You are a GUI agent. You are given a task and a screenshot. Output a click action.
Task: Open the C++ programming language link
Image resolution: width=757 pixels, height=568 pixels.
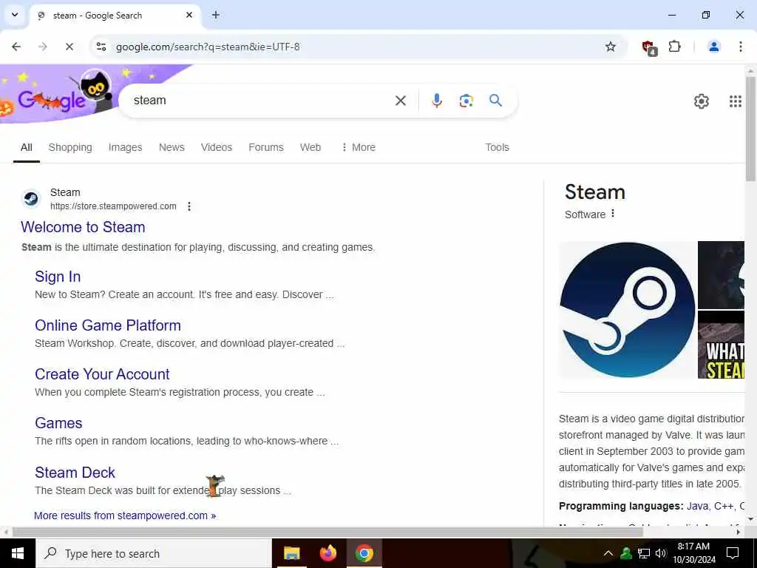[x=724, y=506]
